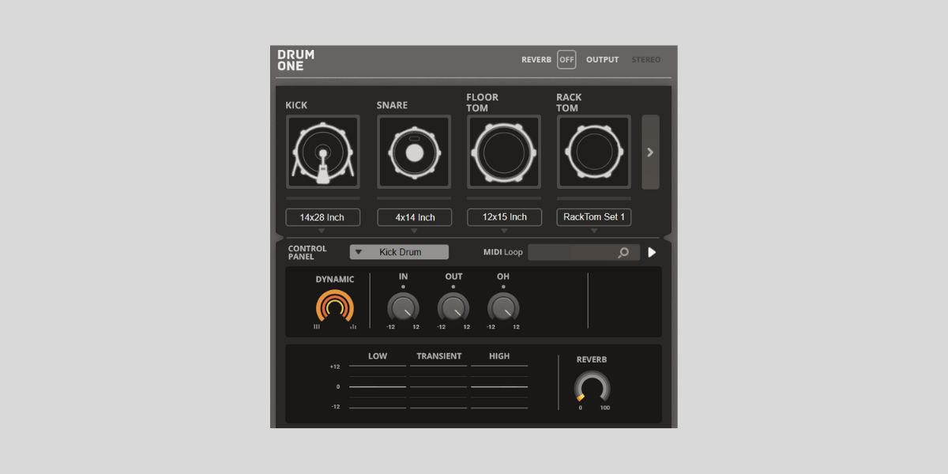Play the MIDI loop preview
Screen dimensions: 948x474
click(x=652, y=253)
